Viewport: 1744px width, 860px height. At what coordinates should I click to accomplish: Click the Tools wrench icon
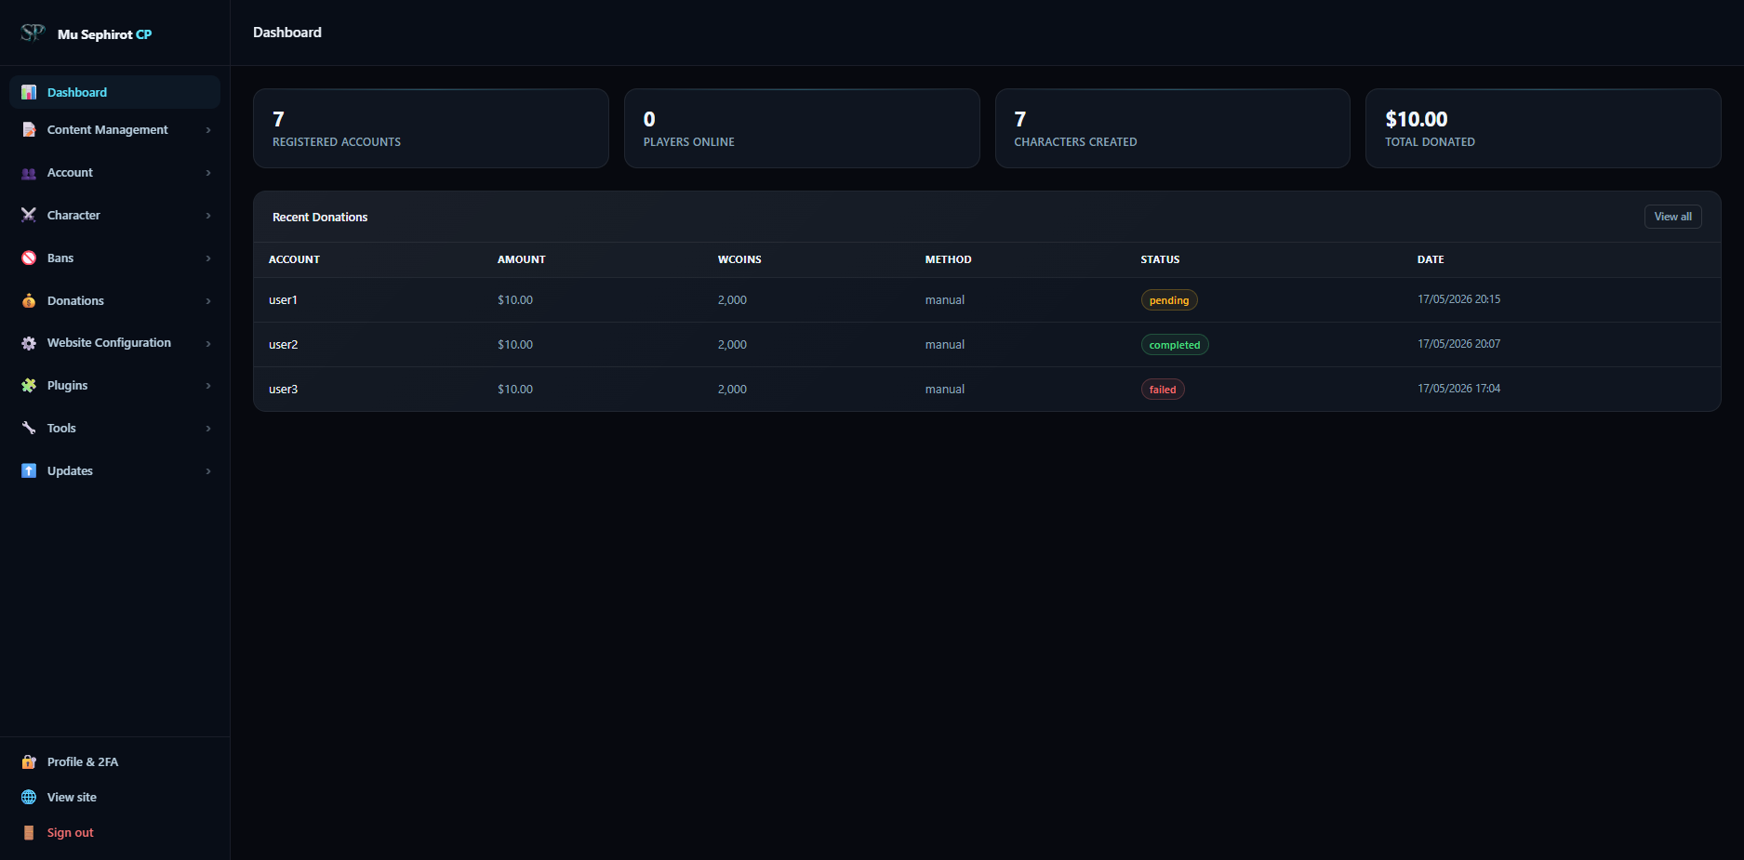click(29, 428)
